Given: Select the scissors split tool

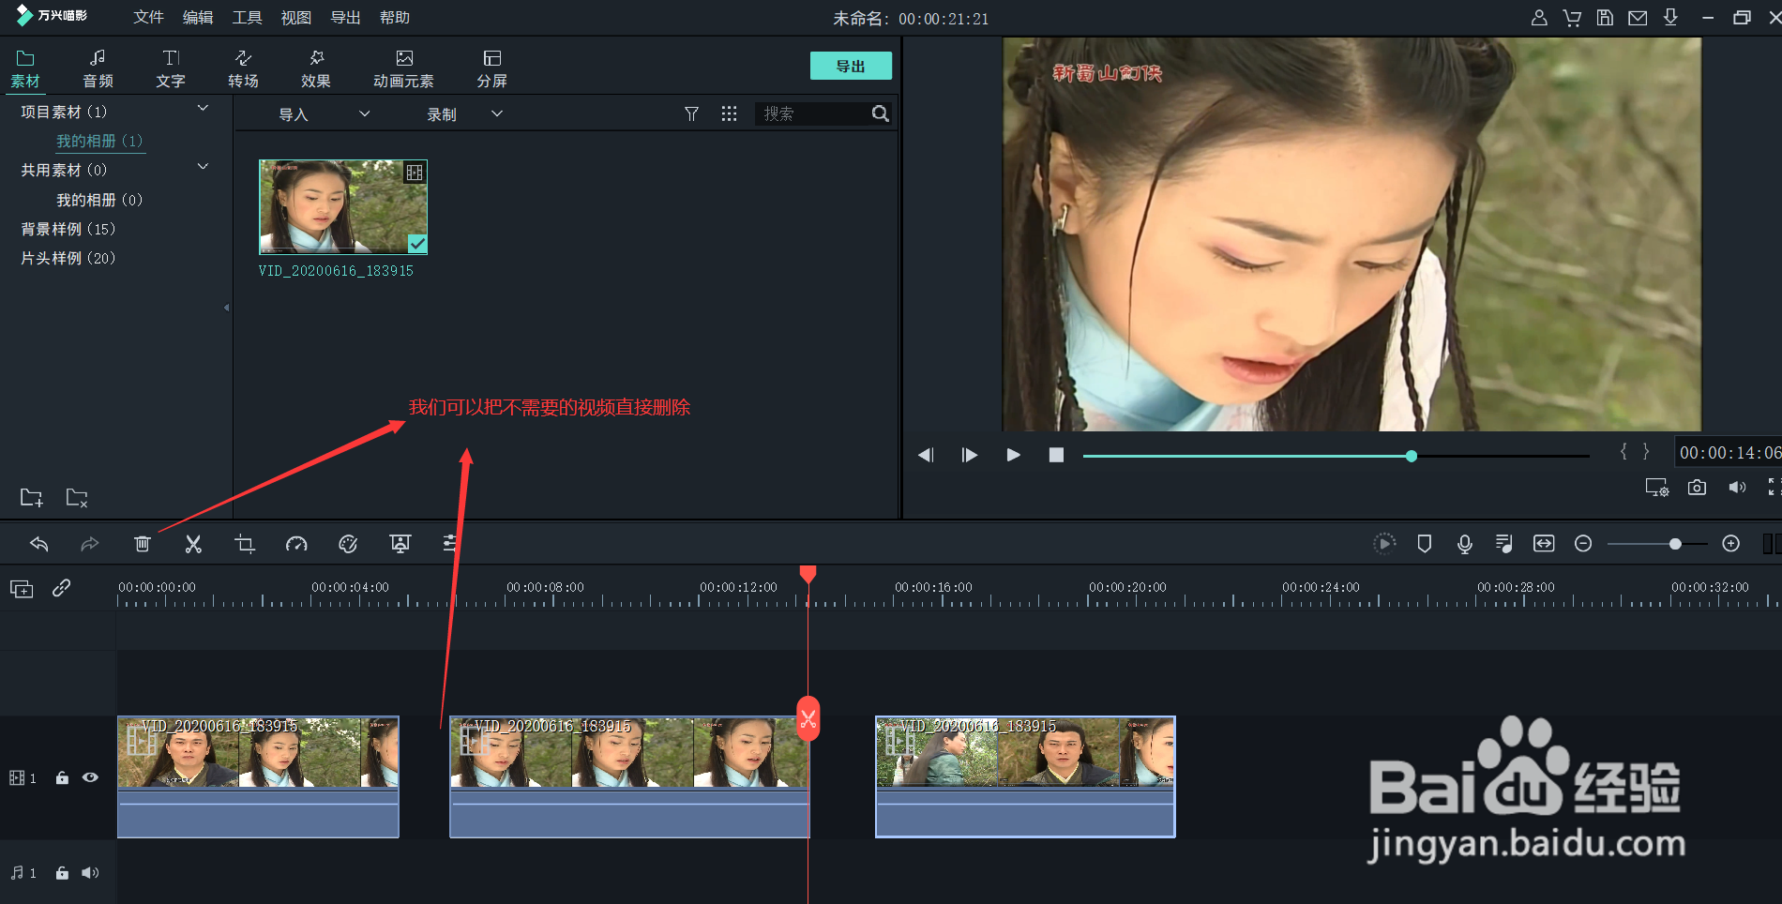Looking at the screenshot, I should pyautogui.click(x=193, y=544).
